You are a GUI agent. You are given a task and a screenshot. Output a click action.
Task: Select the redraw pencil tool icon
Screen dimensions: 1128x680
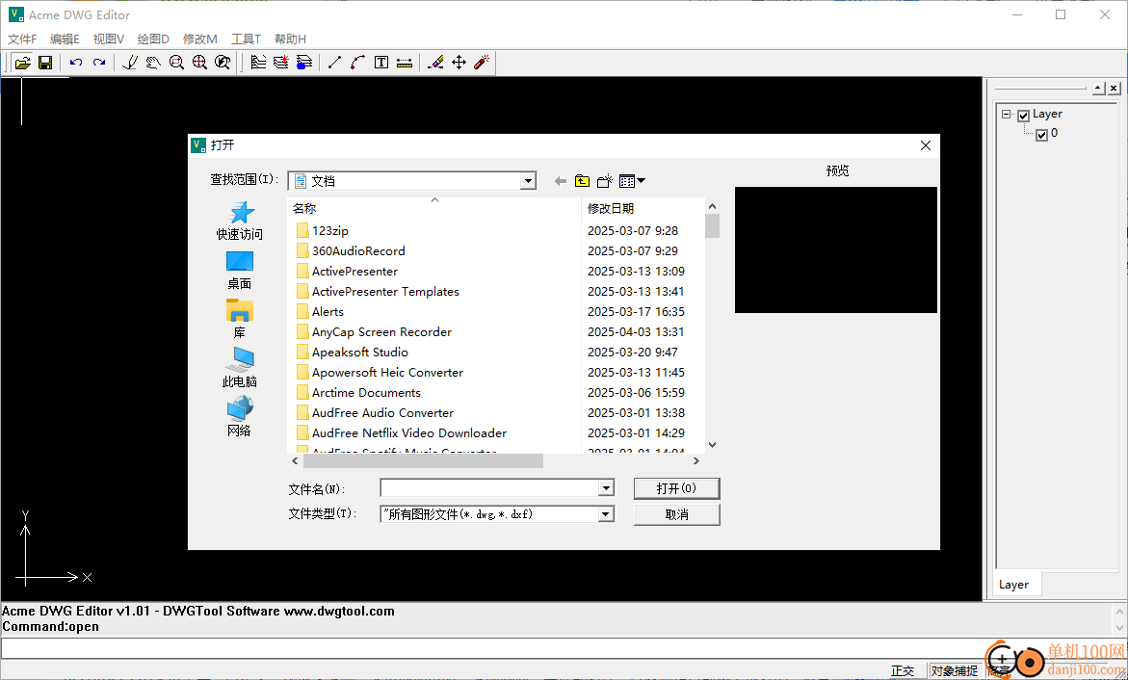tap(129, 63)
